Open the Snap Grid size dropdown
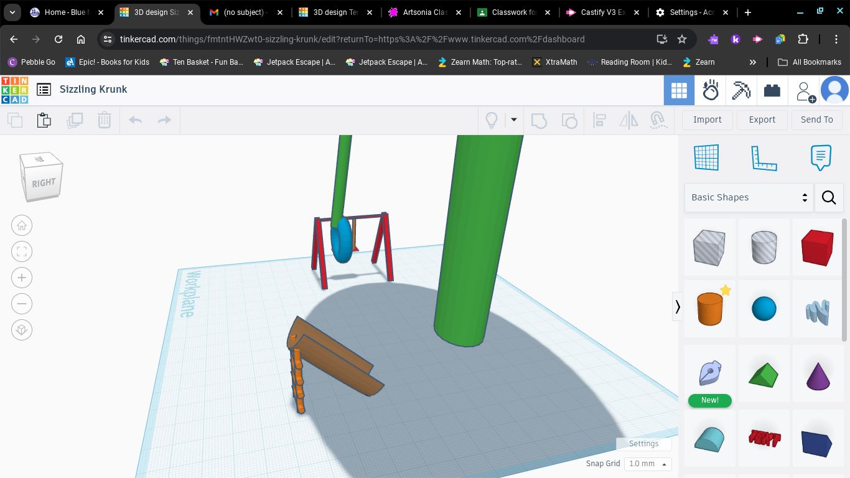Viewport: 850px width, 478px height. coord(648,464)
